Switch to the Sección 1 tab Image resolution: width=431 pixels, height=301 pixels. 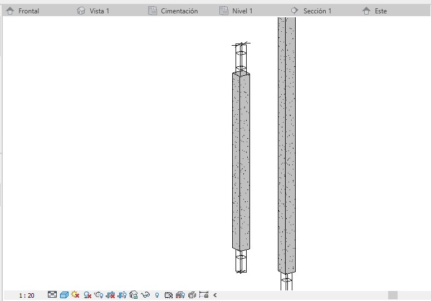coord(311,11)
